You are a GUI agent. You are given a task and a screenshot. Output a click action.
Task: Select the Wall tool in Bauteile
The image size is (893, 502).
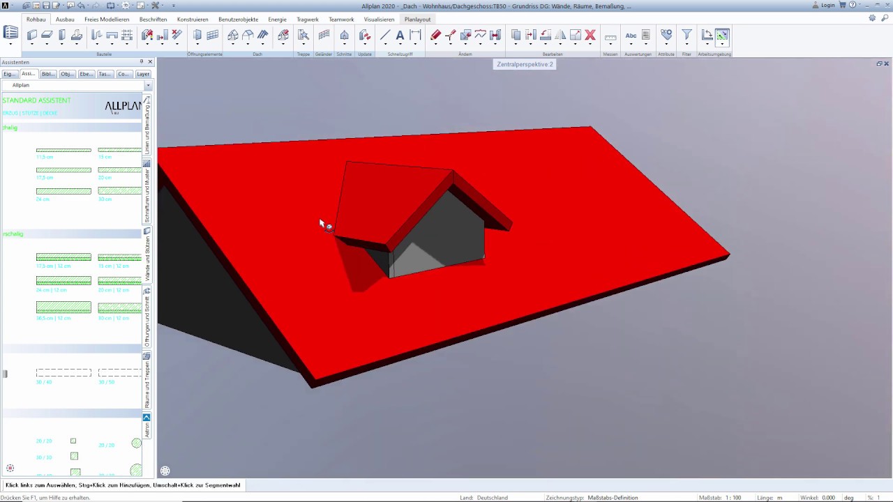pyautogui.click(x=32, y=35)
